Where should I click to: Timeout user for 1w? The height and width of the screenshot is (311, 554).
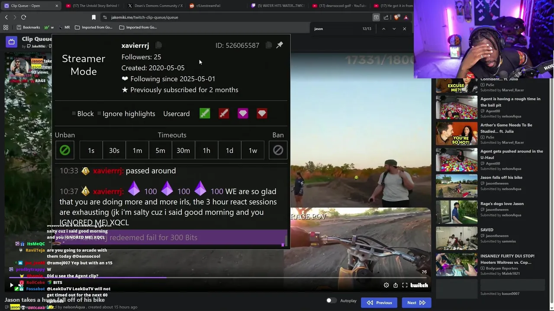coord(253,150)
